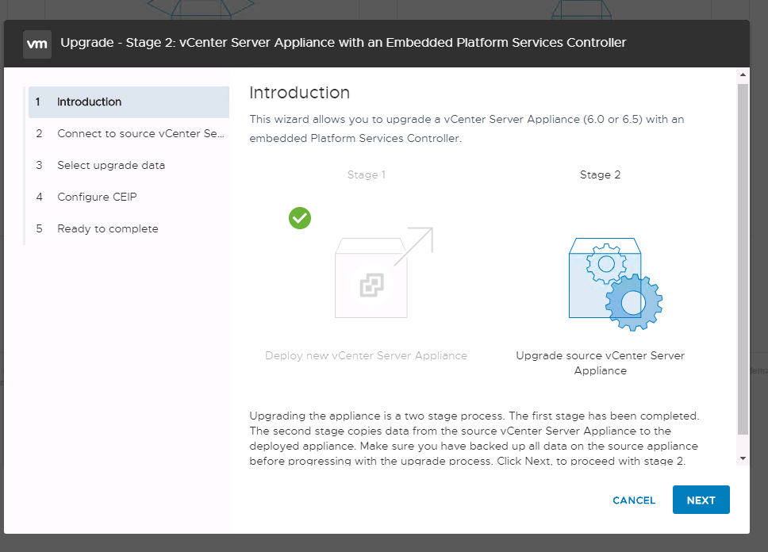Go to Connect to source vCenter step
Image resolution: width=768 pixels, height=552 pixels.
[x=129, y=133]
